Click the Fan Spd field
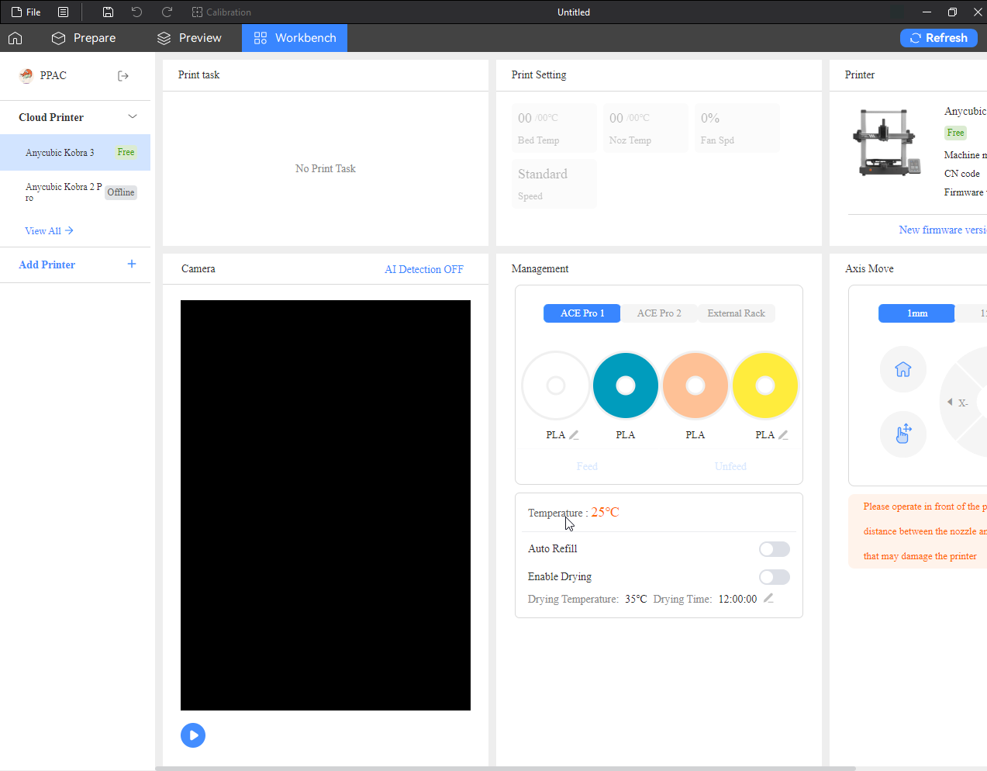Image resolution: width=987 pixels, height=771 pixels. 737,128
